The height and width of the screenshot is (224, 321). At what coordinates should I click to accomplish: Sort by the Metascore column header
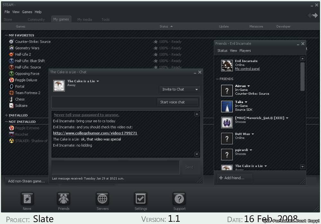(256, 27)
